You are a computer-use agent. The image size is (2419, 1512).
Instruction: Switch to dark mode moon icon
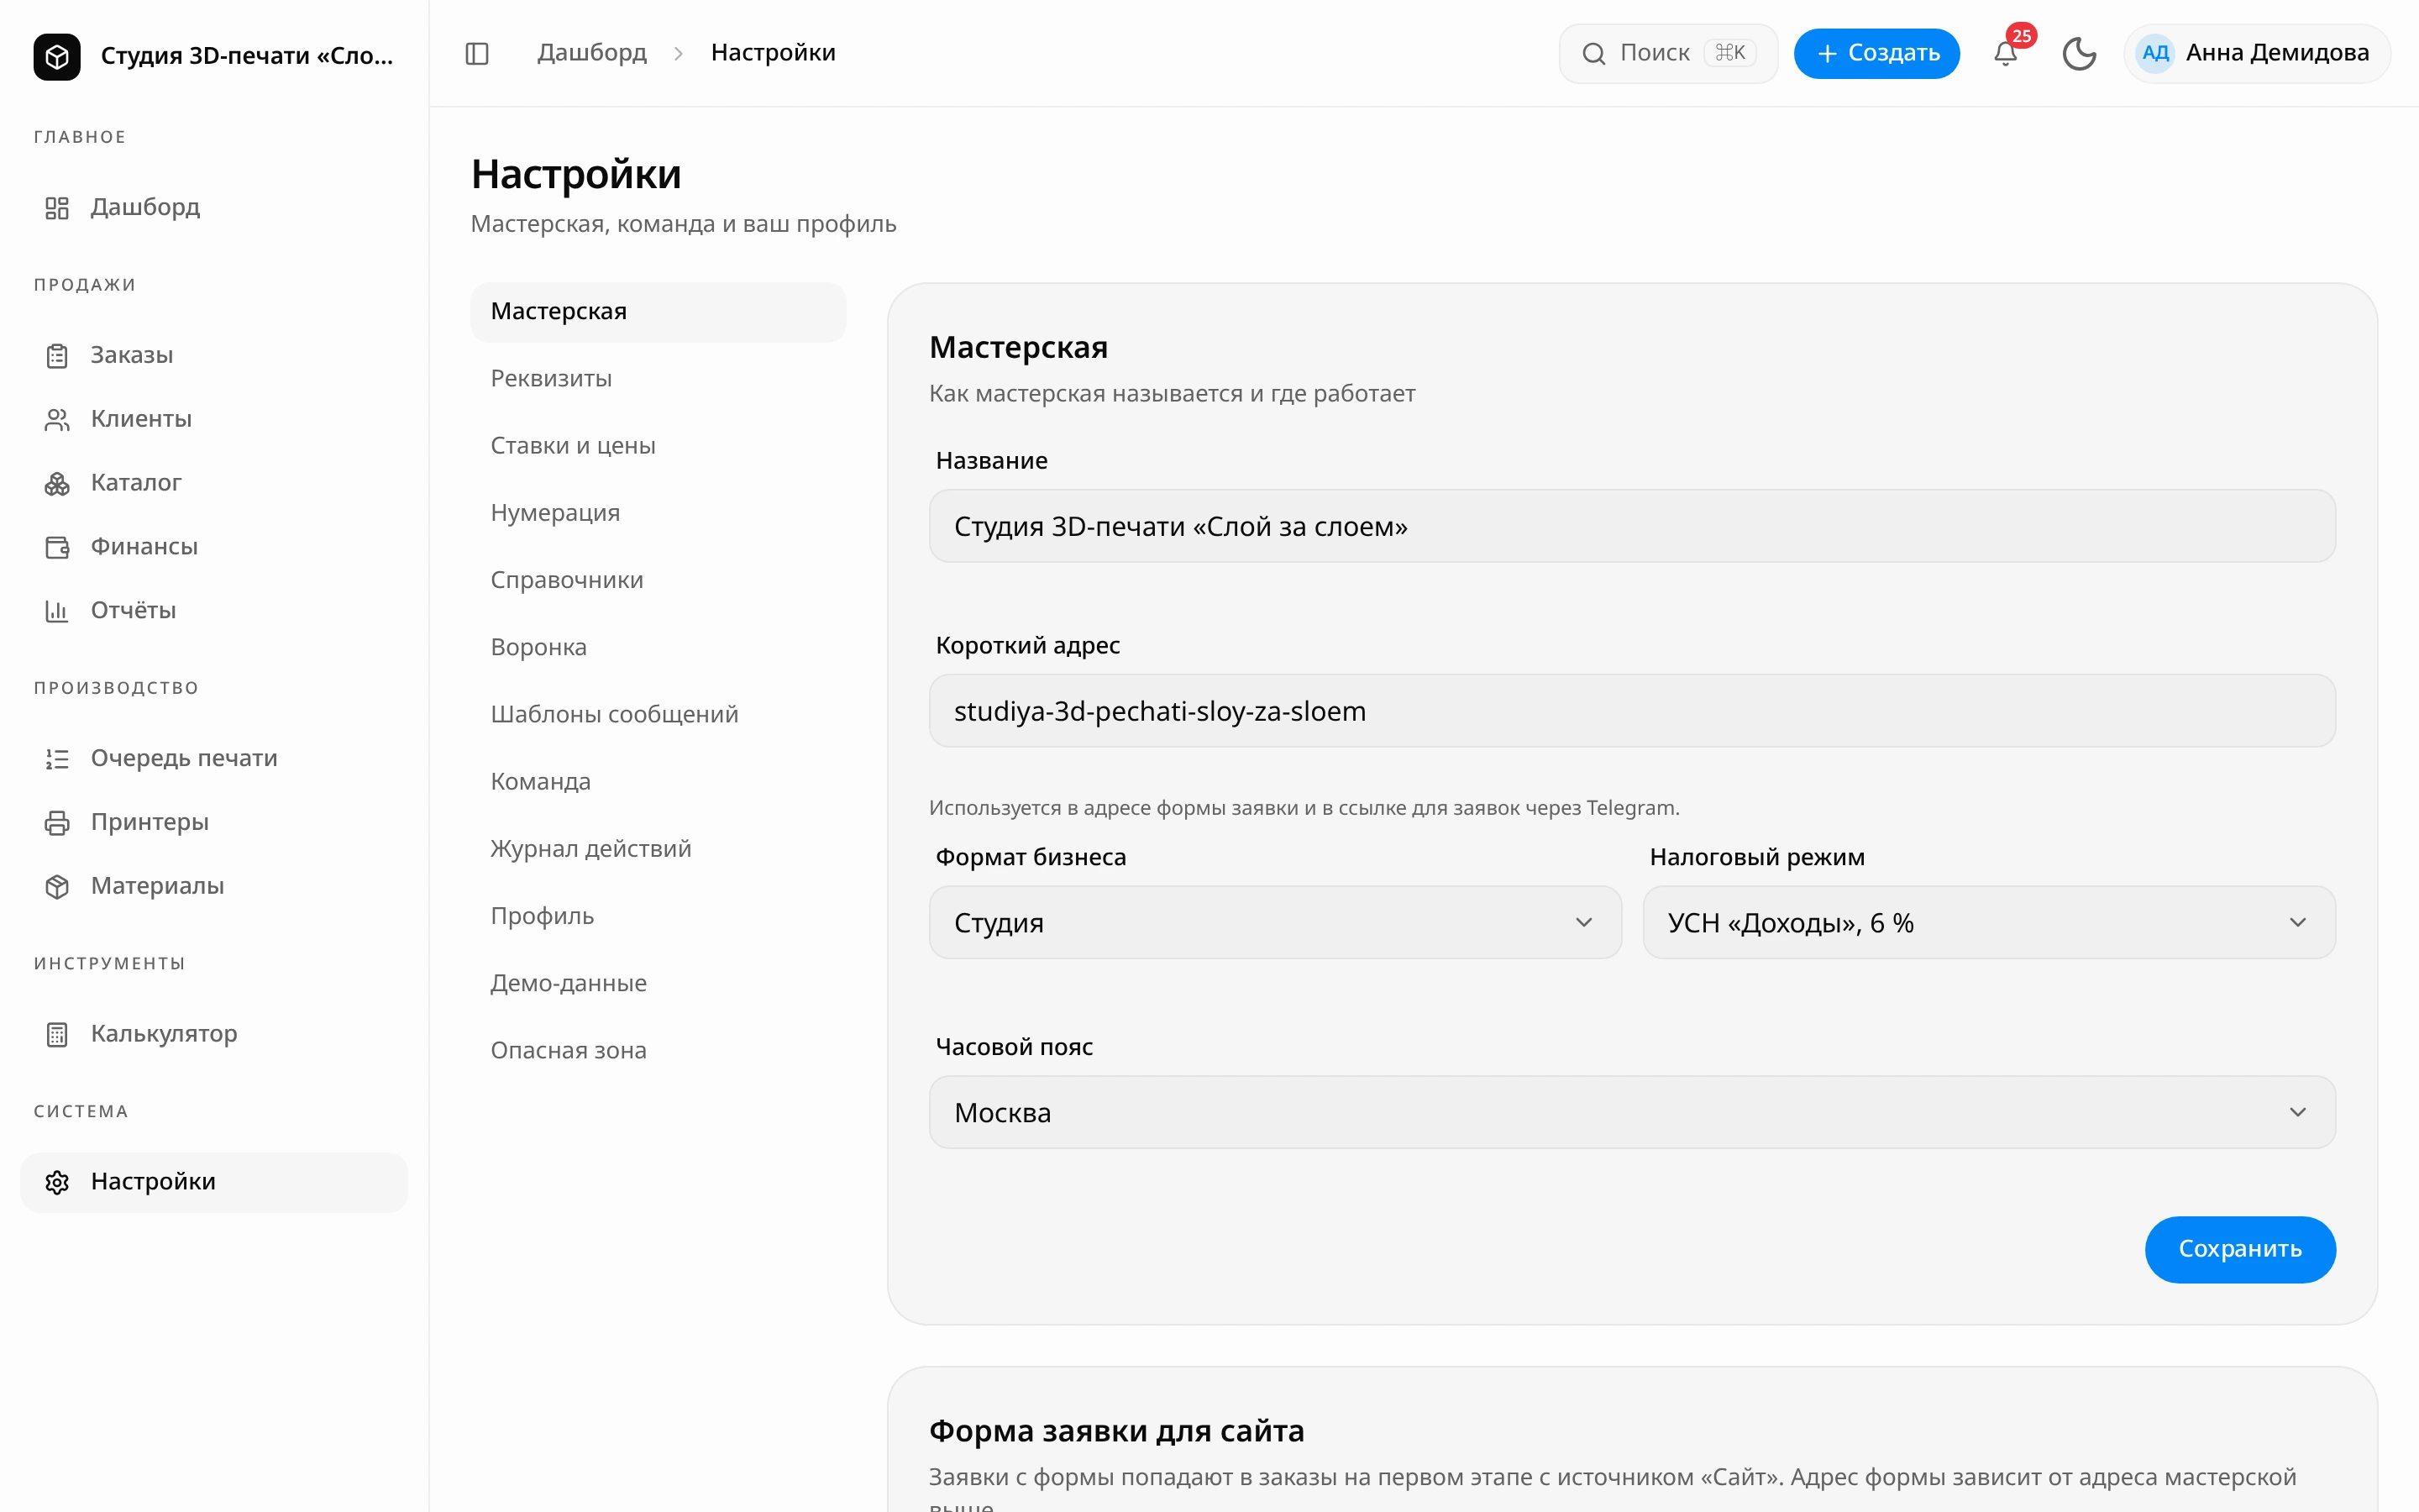[x=2079, y=53]
